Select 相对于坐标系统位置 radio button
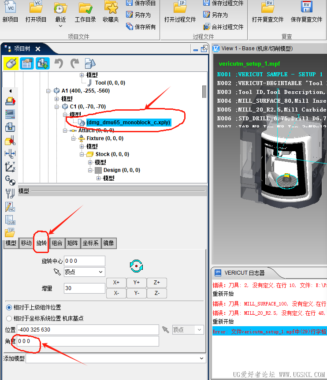The width and height of the screenshot is (327, 380). click(x=9, y=318)
